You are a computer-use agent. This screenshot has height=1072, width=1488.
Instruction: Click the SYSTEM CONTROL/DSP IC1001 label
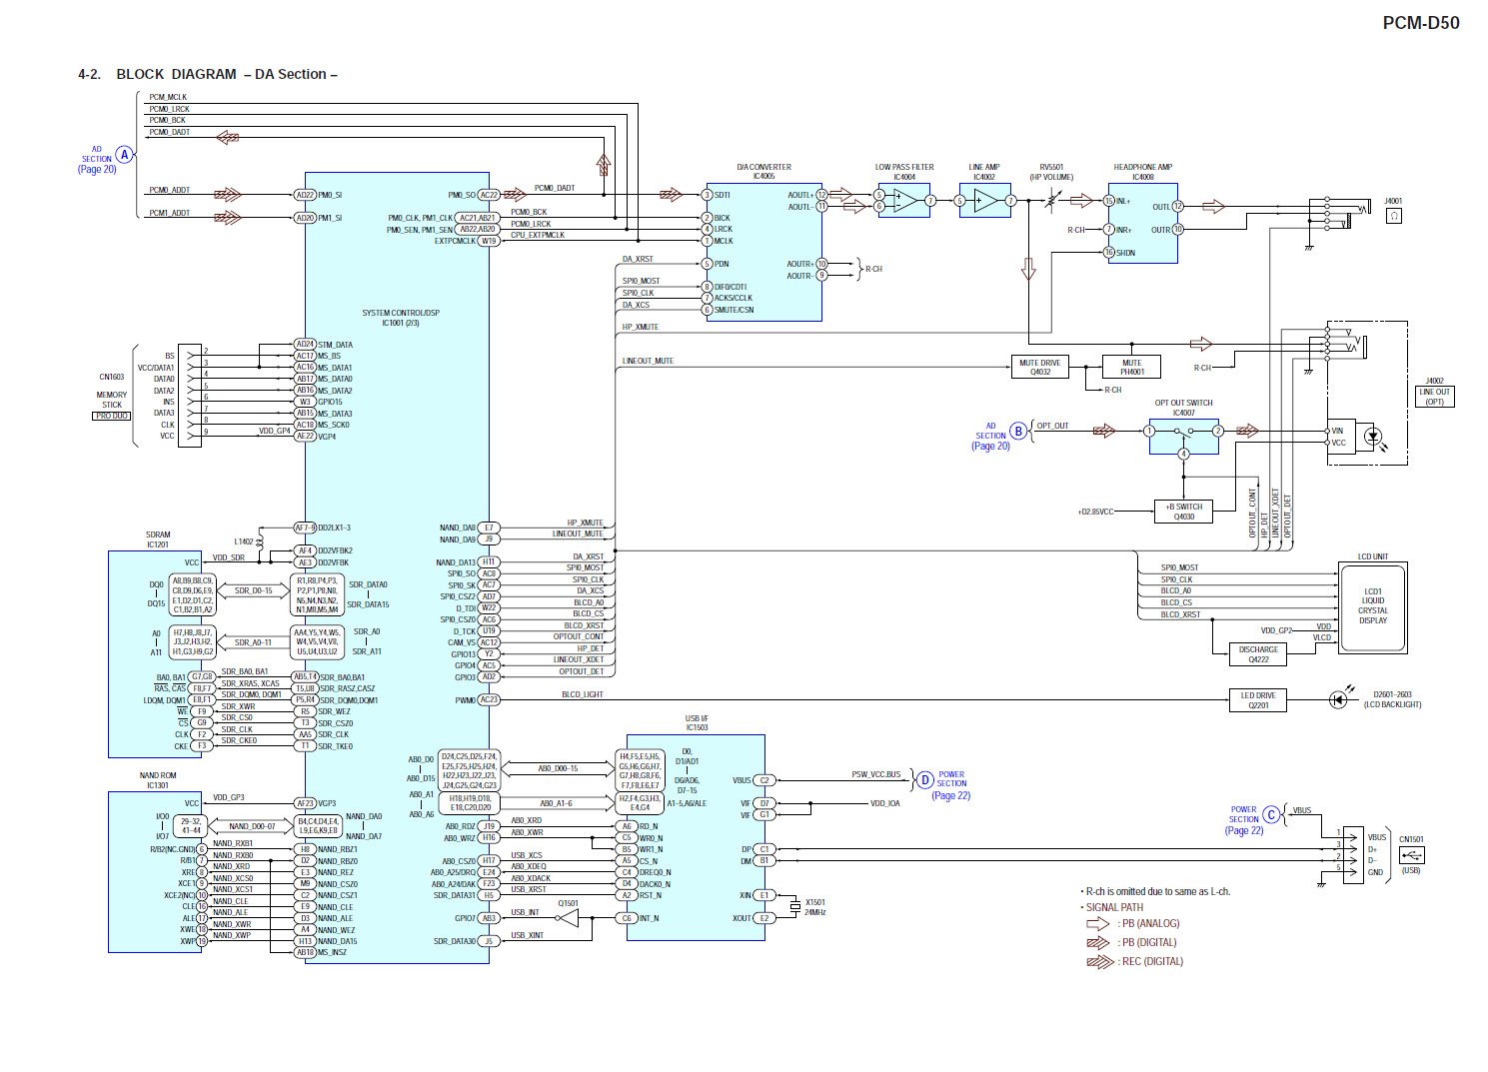pyautogui.click(x=401, y=318)
